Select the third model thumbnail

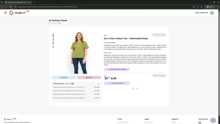pos(53,43)
